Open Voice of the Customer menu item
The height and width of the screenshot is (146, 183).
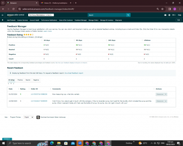point(66,20)
